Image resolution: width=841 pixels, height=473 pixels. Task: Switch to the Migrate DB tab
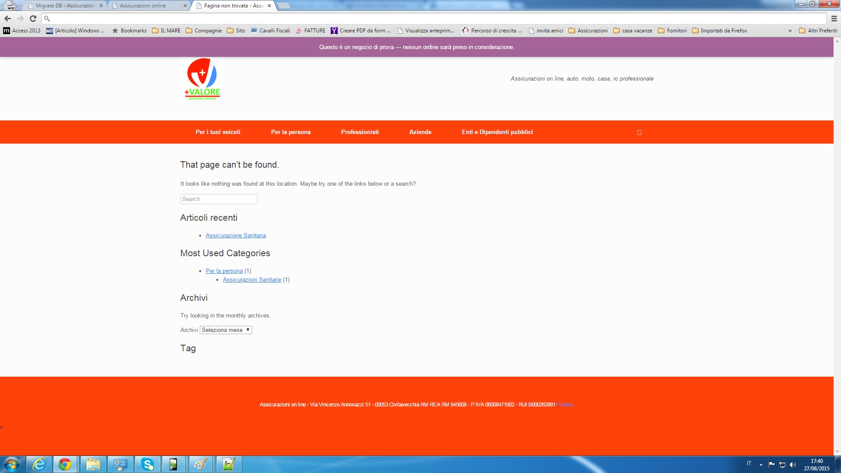pos(65,6)
